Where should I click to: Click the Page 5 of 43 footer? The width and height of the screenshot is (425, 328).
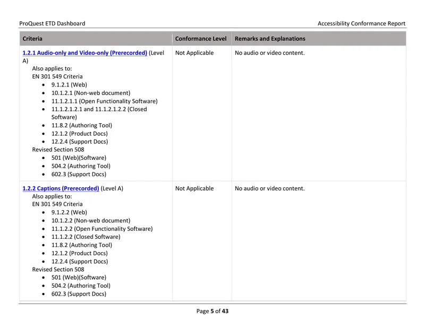pos(212,311)
